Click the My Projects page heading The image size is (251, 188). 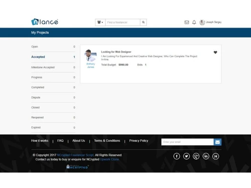[x=40, y=33]
